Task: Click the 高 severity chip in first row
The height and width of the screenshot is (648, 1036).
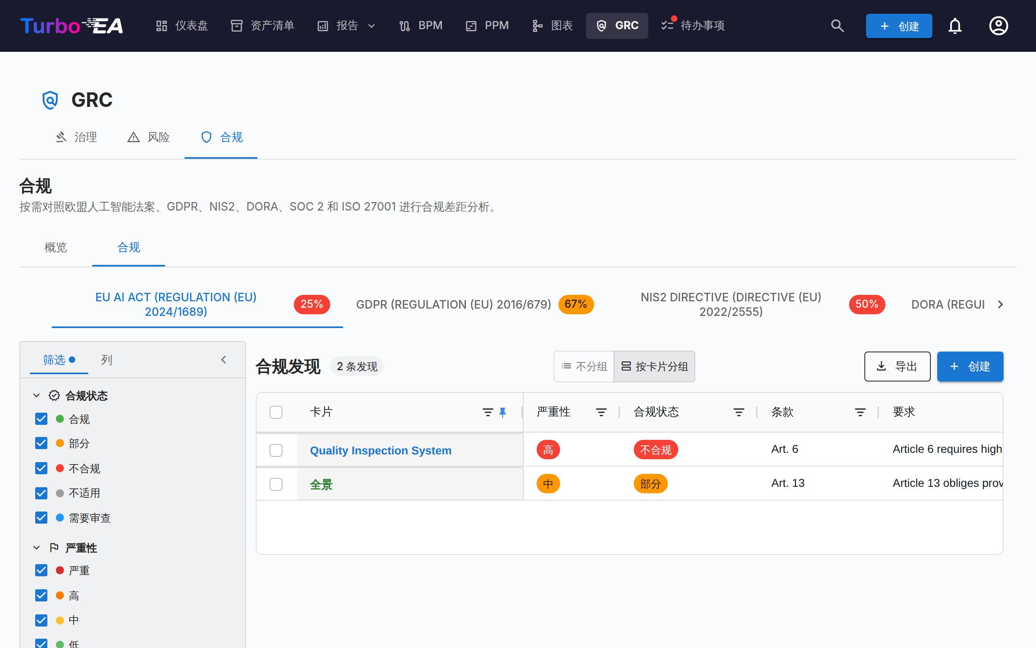Action: tap(548, 450)
